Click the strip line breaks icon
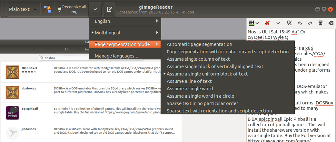The height and width of the screenshot is (142, 336). coord(267,23)
